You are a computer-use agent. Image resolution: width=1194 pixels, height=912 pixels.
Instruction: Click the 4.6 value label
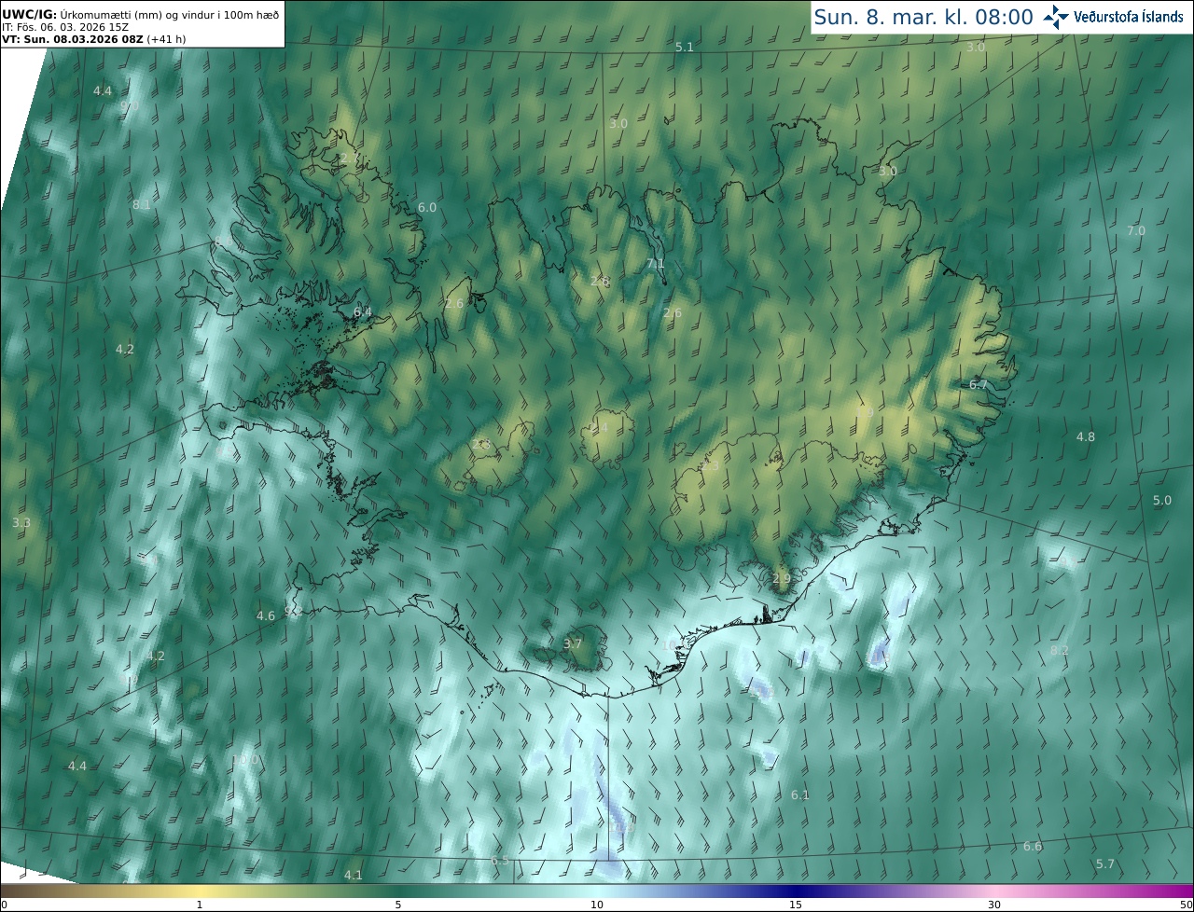(266, 615)
